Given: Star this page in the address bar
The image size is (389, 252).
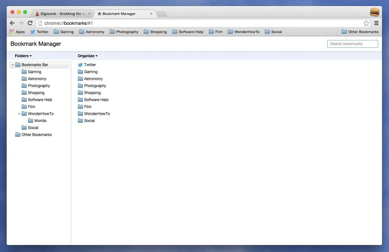Looking at the screenshot, I should [x=366, y=23].
